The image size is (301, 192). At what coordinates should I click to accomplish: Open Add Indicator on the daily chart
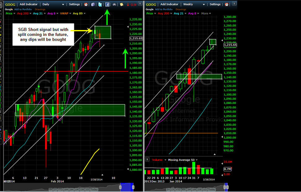[x=28, y=4]
